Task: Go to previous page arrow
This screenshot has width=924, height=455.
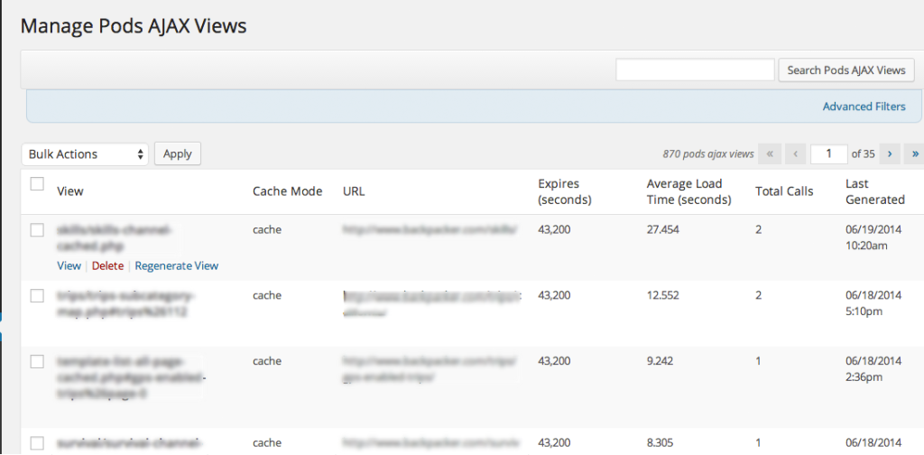Action: tap(795, 153)
